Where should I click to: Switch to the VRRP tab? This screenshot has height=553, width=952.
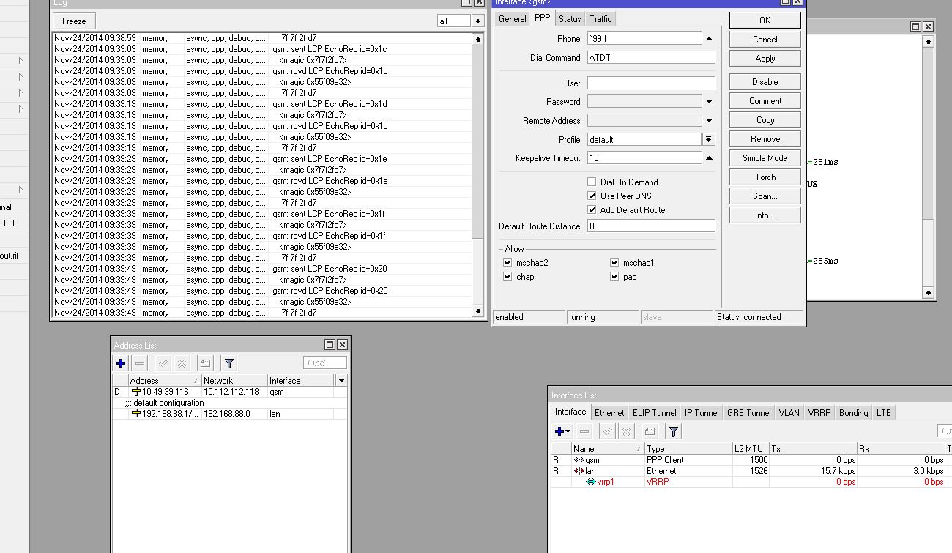819,413
